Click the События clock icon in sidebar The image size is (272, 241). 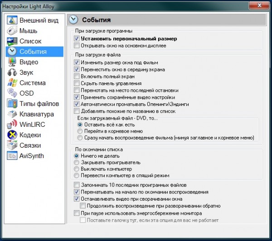(x=12, y=52)
